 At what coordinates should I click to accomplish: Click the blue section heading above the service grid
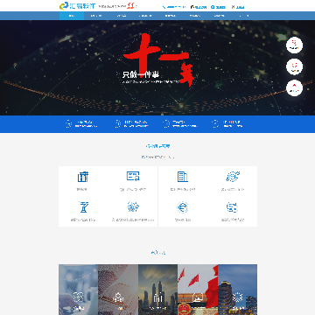157,146
